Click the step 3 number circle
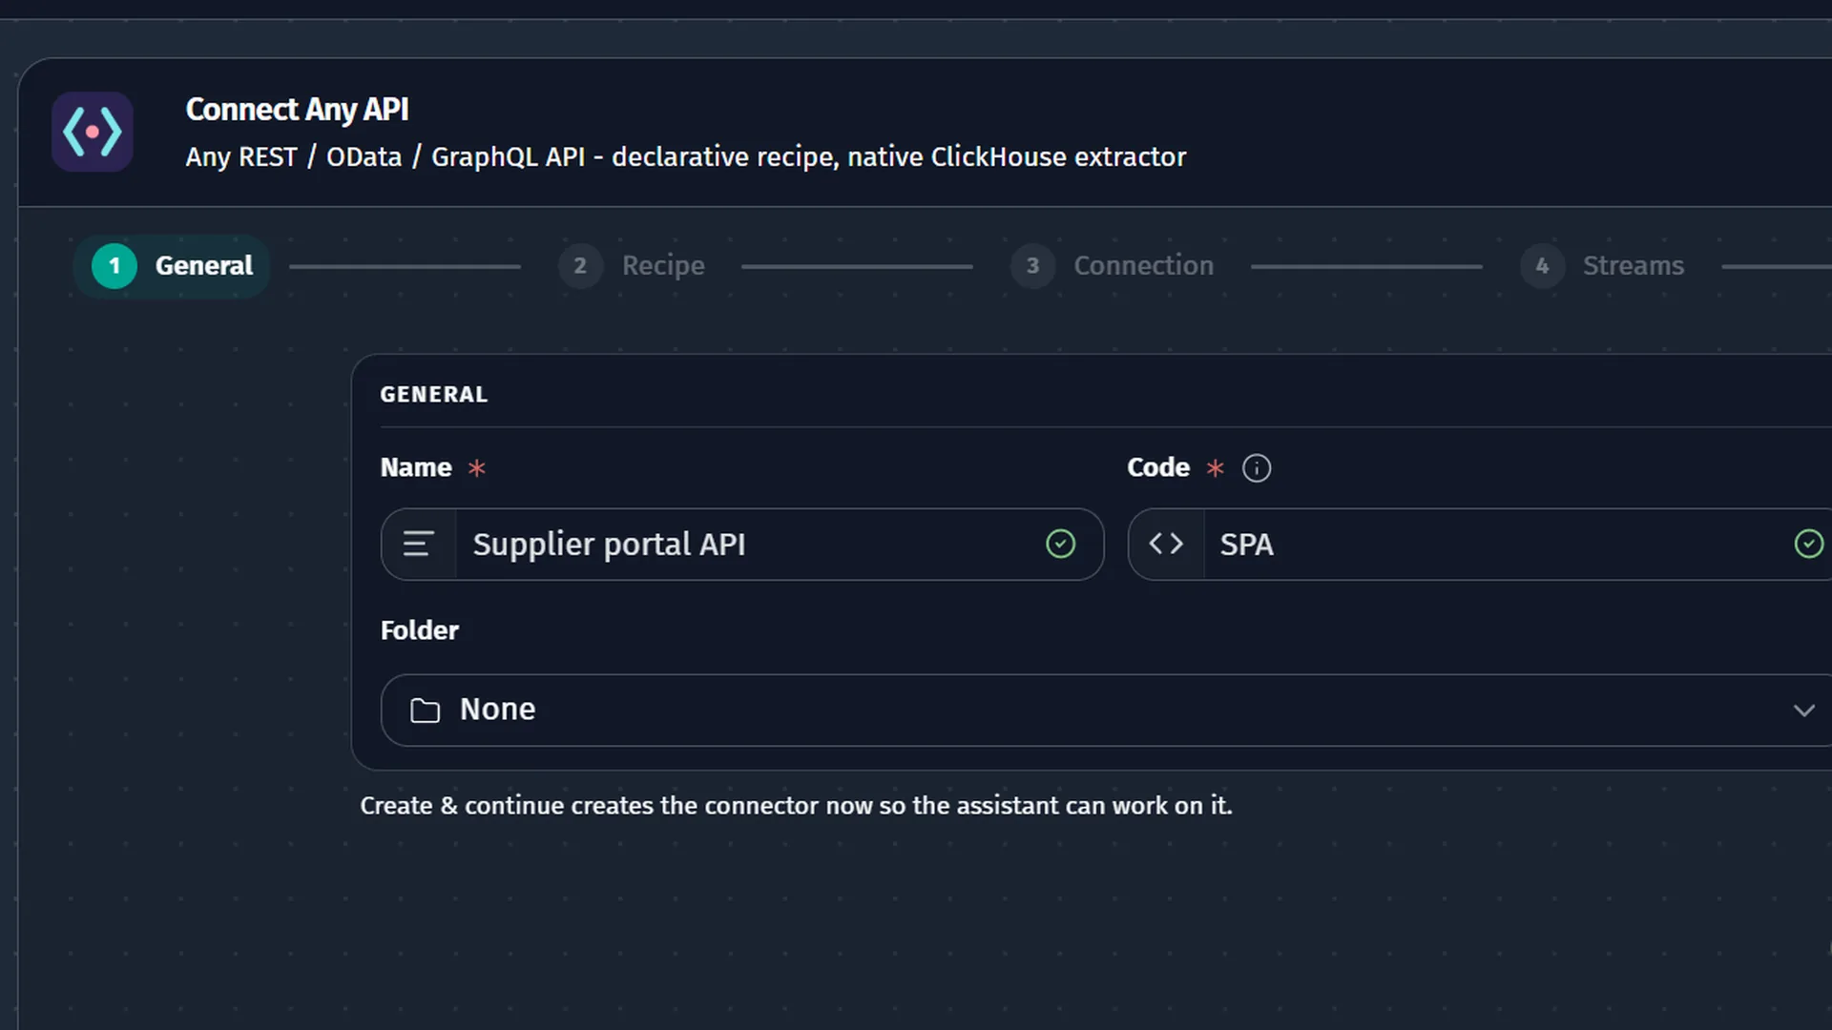 (x=1032, y=266)
